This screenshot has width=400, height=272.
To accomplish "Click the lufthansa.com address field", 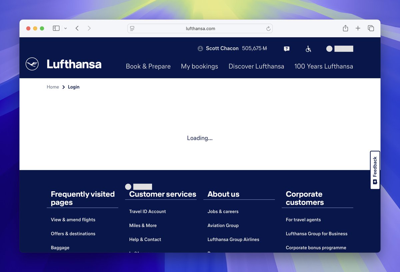I will point(200,29).
